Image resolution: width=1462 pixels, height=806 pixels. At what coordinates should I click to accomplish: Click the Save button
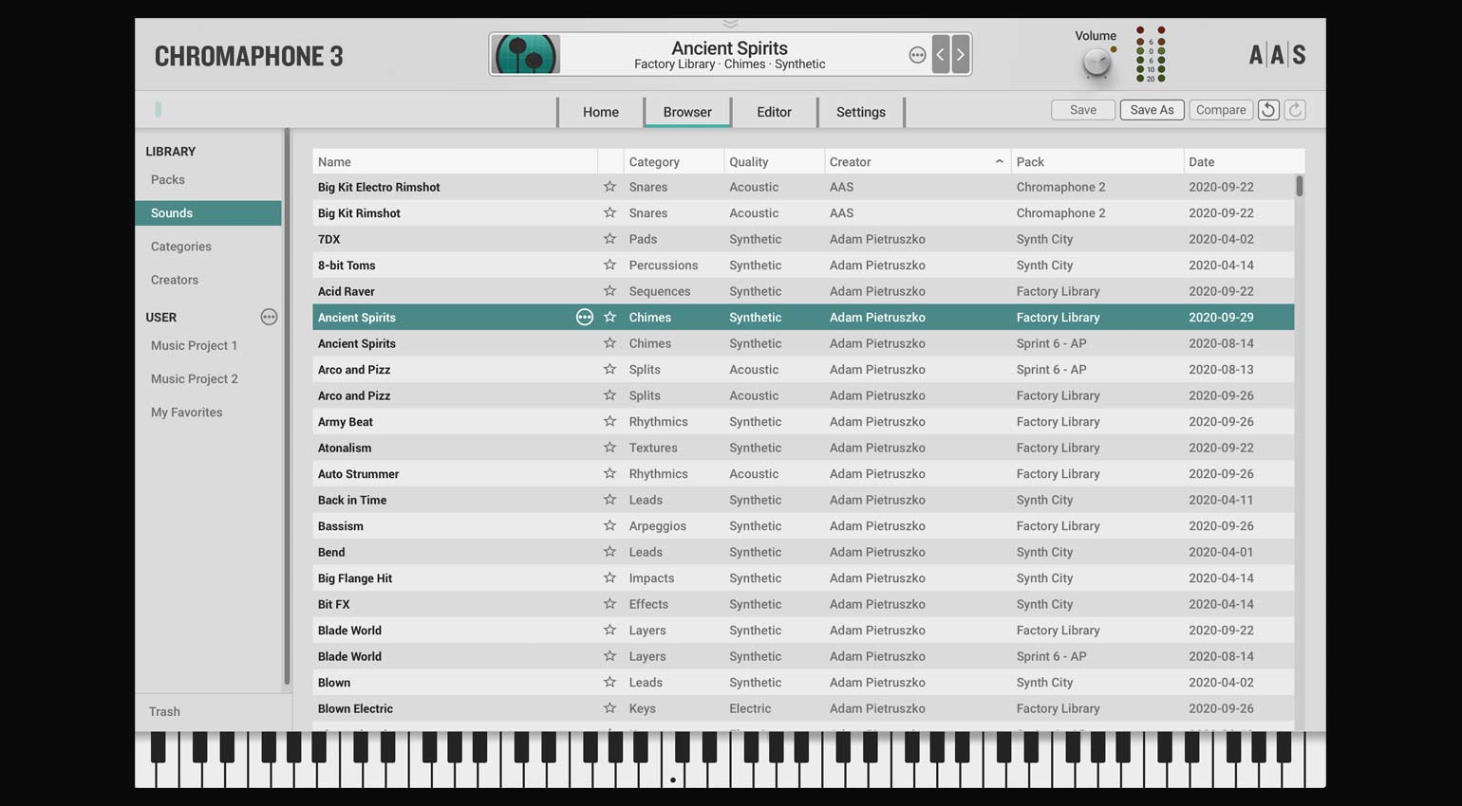pos(1083,110)
